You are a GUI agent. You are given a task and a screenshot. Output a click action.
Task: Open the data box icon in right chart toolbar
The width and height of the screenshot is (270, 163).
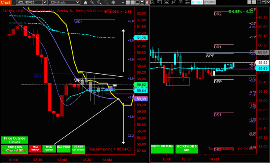[x=152, y=2]
